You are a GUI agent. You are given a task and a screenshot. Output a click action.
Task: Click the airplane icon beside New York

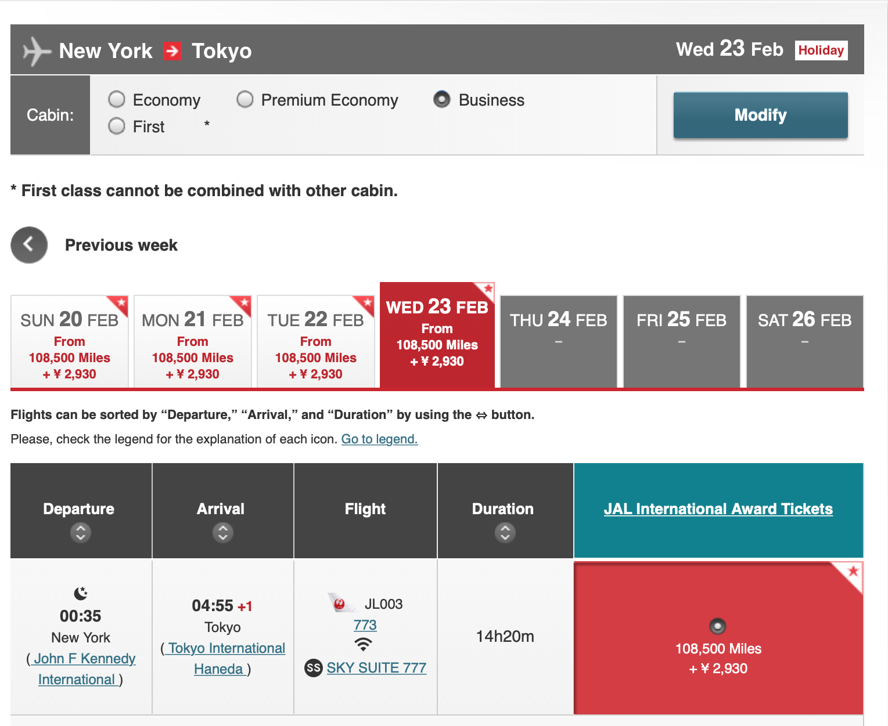(37, 51)
